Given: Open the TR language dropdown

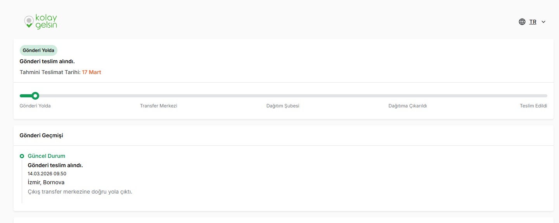Looking at the screenshot, I should 533,22.
